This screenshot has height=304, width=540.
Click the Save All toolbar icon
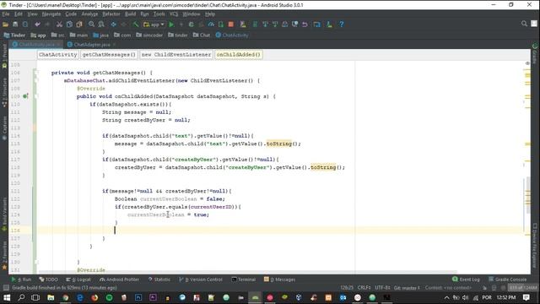point(15,24)
